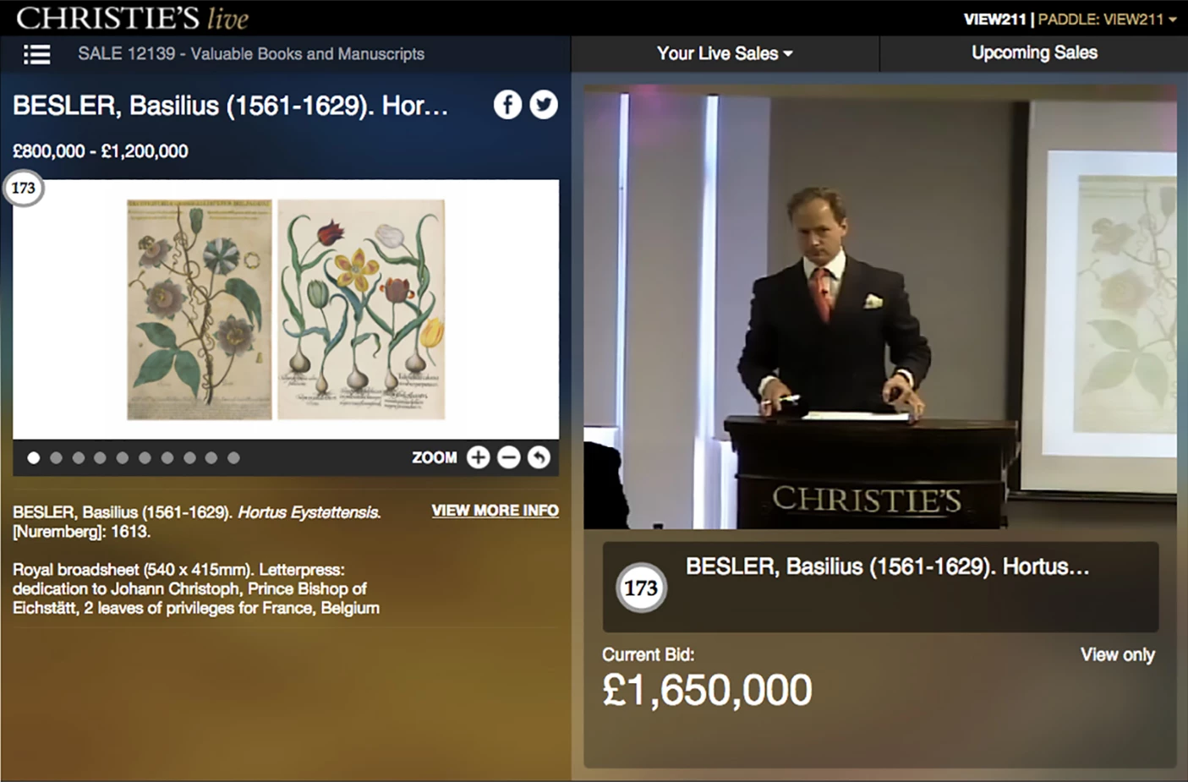Select the last image carousel dot
The width and height of the screenshot is (1188, 782).
click(233, 458)
